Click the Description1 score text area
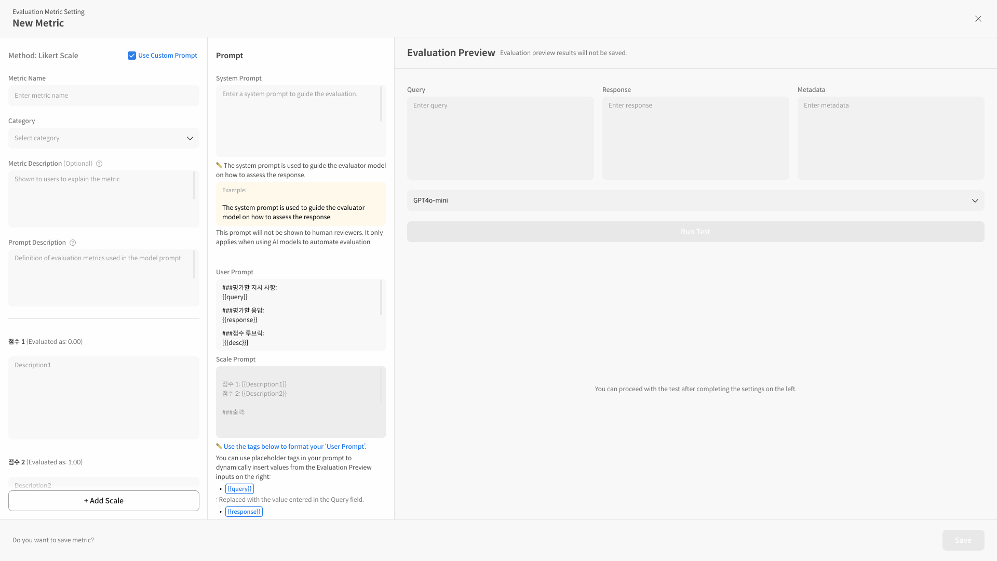This screenshot has width=997, height=561. (x=104, y=398)
